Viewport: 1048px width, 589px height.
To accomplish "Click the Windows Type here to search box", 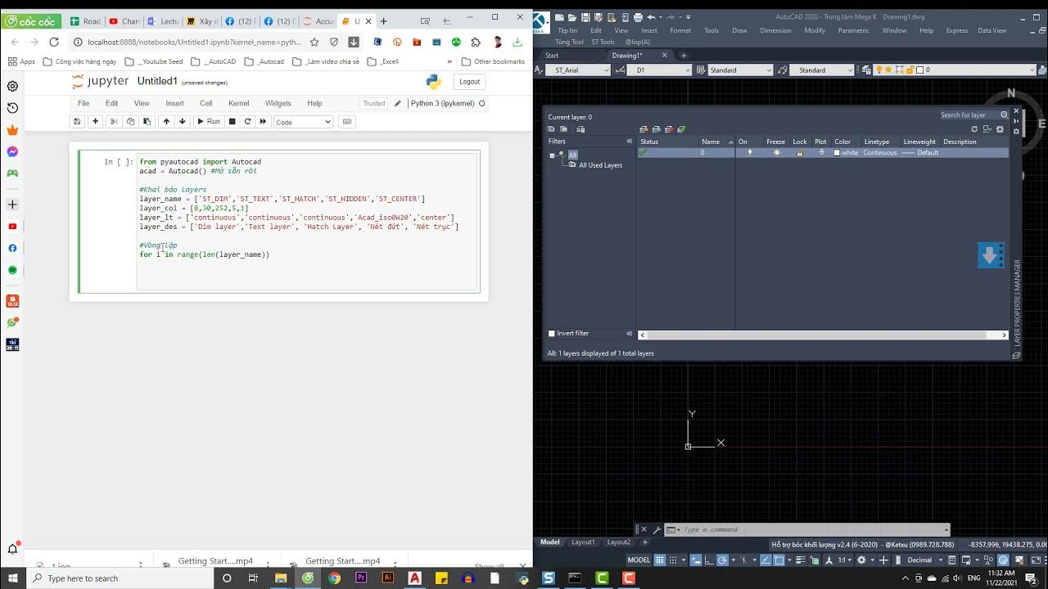I will (x=119, y=578).
